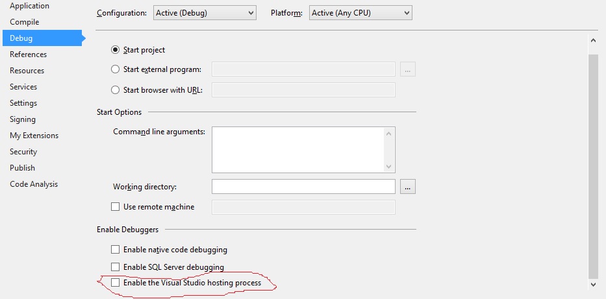Go to the Signing tab
The height and width of the screenshot is (299, 606).
tap(23, 119)
